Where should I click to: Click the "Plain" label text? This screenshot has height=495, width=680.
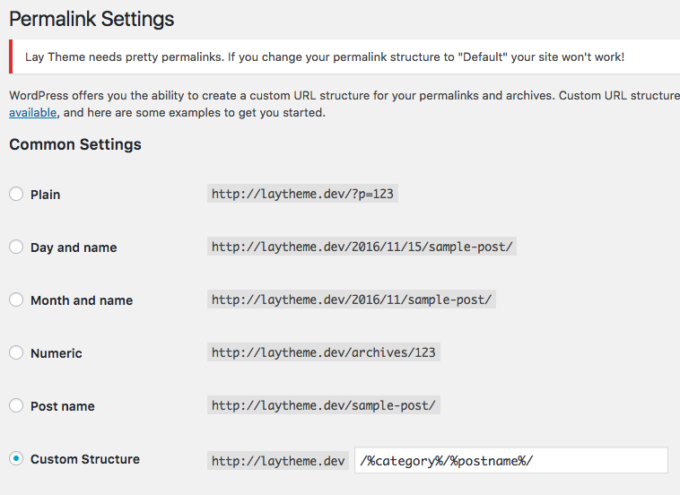coord(45,195)
